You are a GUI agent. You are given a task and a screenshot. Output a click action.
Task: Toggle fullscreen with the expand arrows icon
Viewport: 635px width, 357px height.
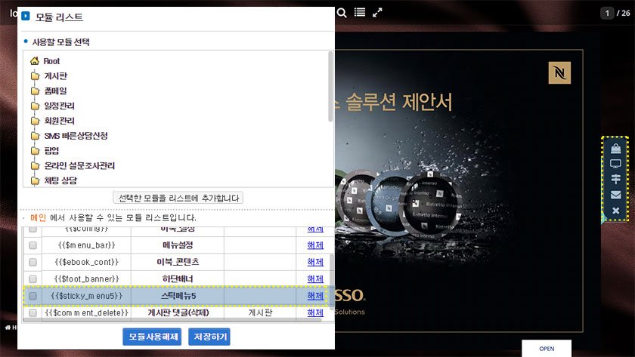coord(378,12)
